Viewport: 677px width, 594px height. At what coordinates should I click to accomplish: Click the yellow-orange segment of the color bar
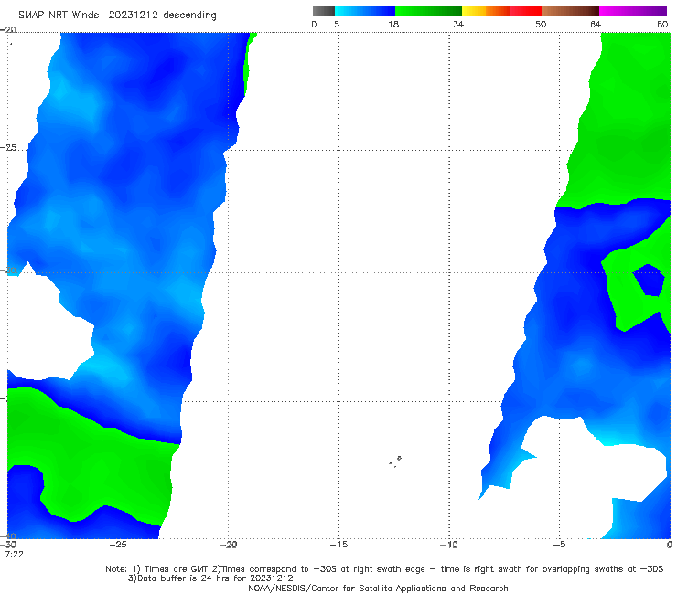coord(486,11)
